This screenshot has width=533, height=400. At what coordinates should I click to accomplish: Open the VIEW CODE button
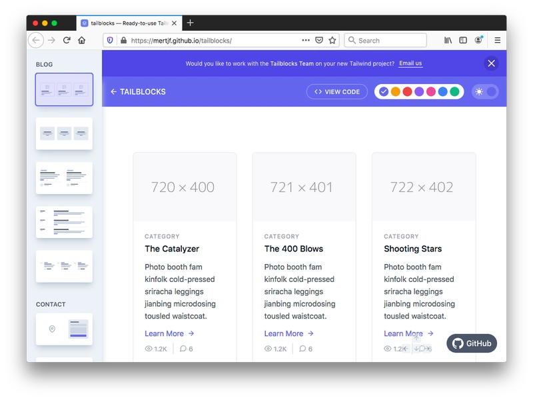coord(337,92)
